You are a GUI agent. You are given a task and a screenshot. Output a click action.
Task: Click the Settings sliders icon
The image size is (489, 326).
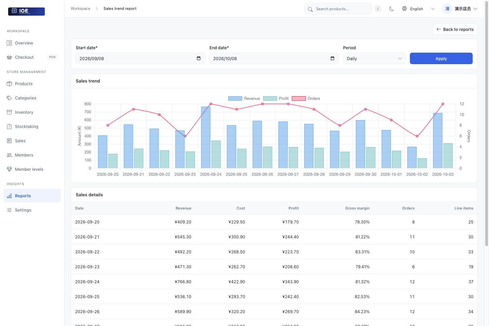[x=10, y=210]
